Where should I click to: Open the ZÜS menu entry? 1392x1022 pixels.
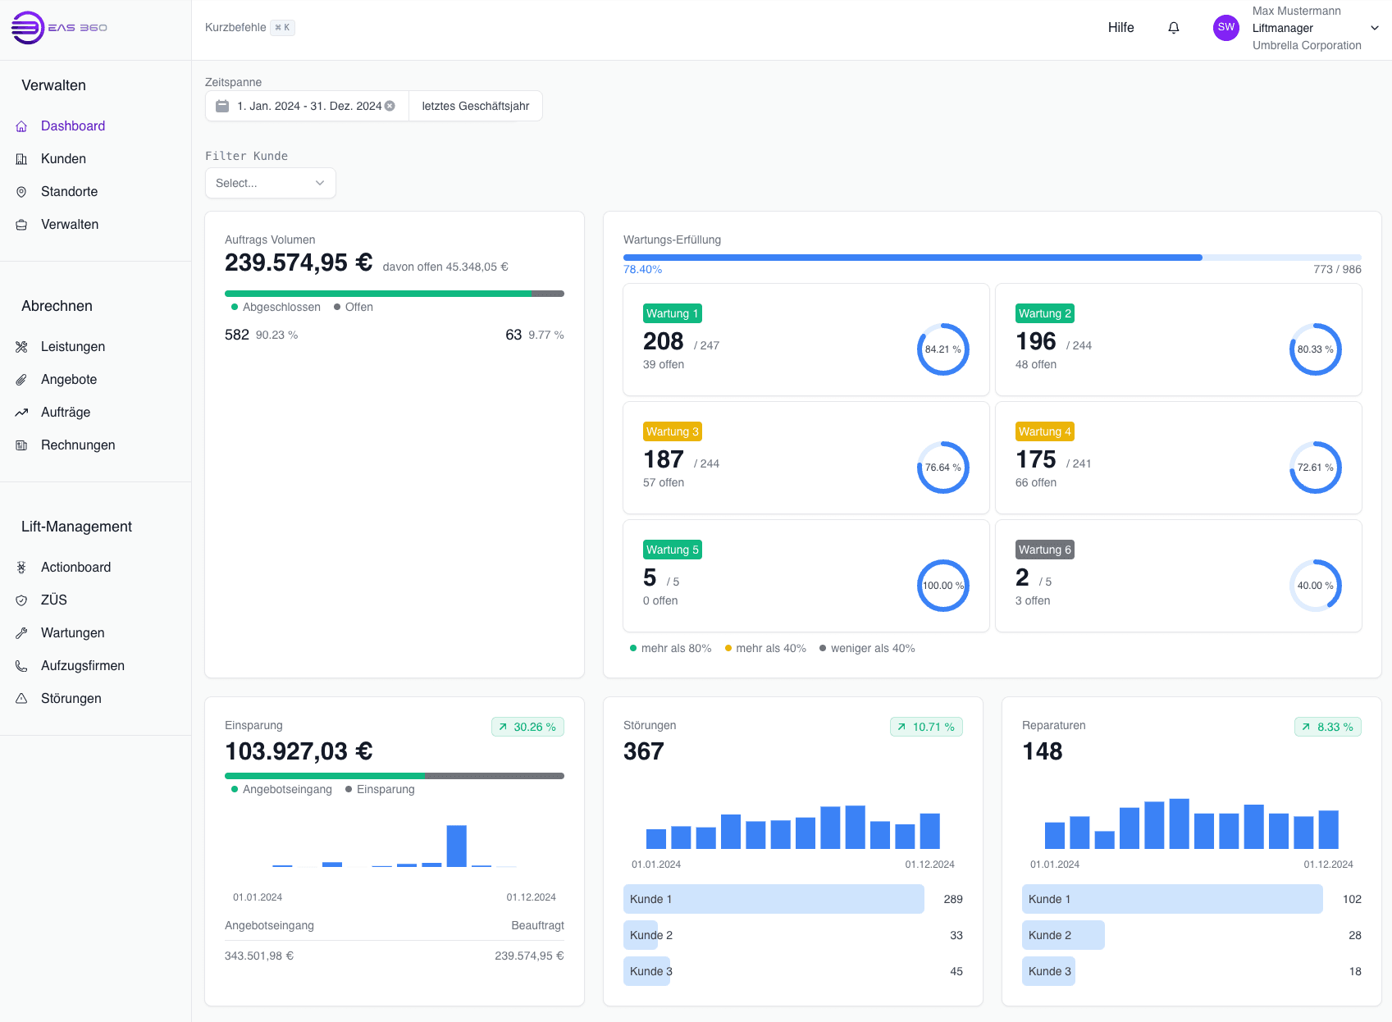click(x=52, y=600)
